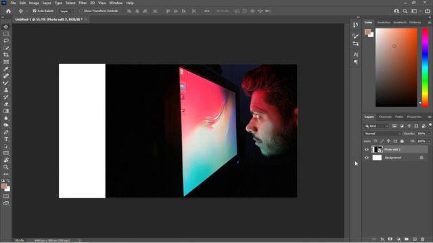
Task: Open the Character panel icon
Action: tap(355, 55)
